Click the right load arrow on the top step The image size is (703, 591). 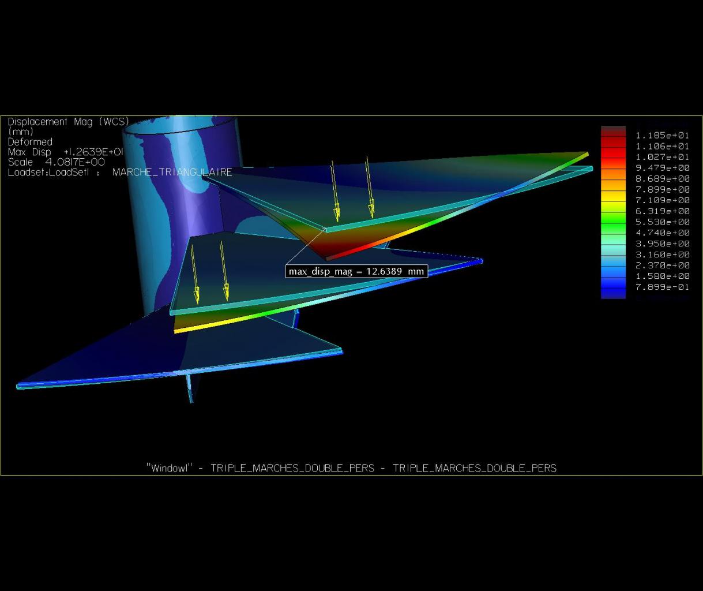click(x=369, y=187)
